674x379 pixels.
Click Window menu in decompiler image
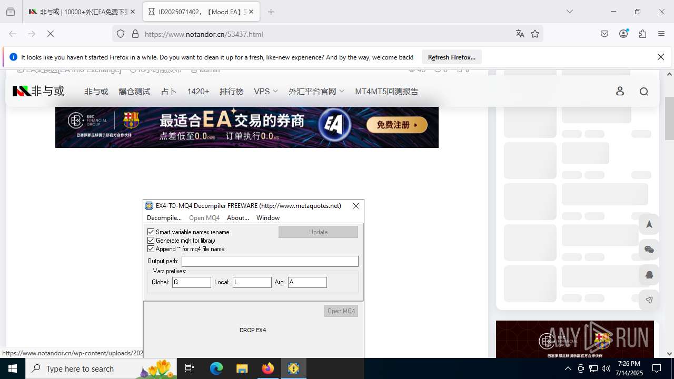(x=268, y=217)
